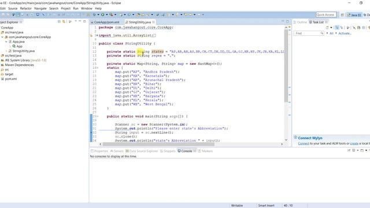This screenshot has height=208, width=370.
Task: Collapse the App.java tree node
Action: pos(6,42)
